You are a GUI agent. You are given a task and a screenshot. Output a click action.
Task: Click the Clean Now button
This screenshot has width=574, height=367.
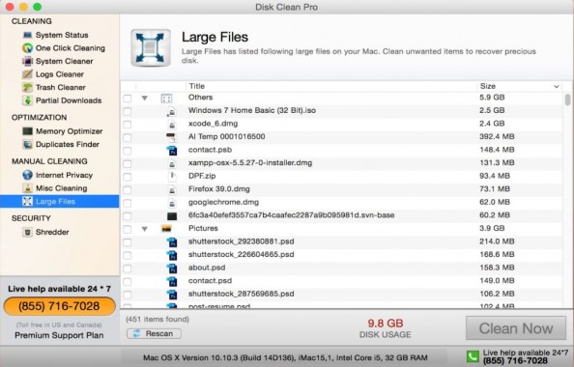click(516, 328)
